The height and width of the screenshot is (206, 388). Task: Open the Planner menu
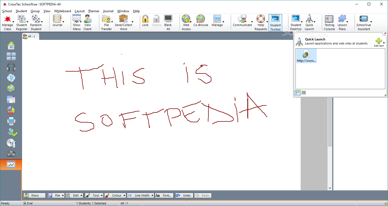click(x=94, y=11)
